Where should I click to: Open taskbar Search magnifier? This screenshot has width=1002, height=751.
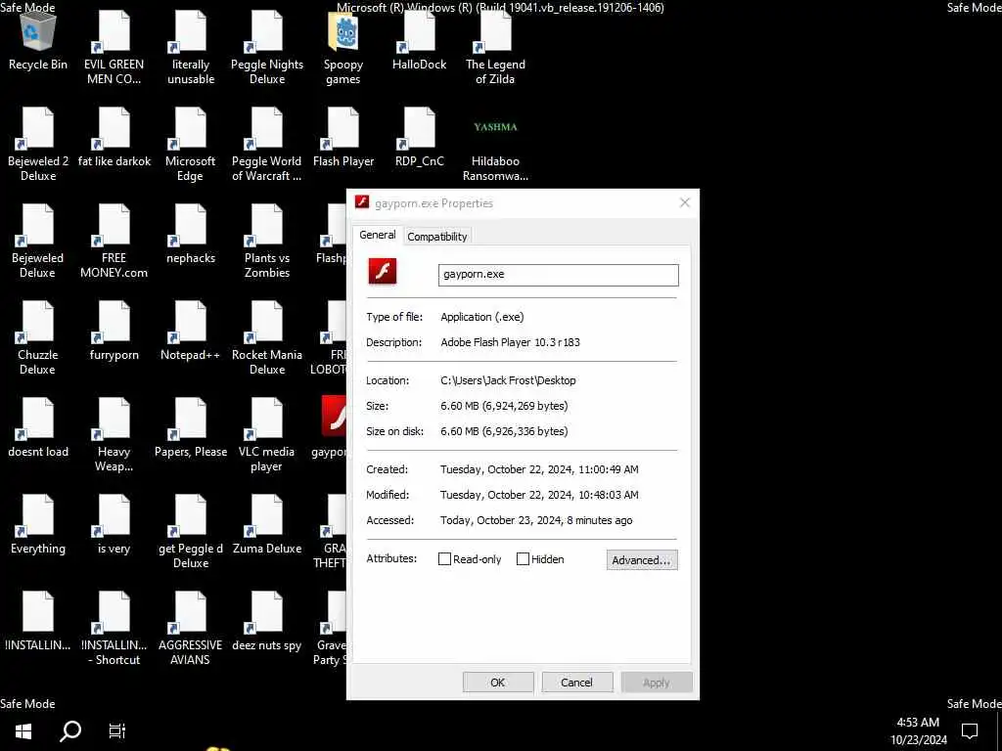70,730
